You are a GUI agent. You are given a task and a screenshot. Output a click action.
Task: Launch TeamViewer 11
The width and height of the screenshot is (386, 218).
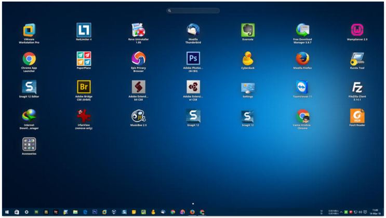(302, 87)
